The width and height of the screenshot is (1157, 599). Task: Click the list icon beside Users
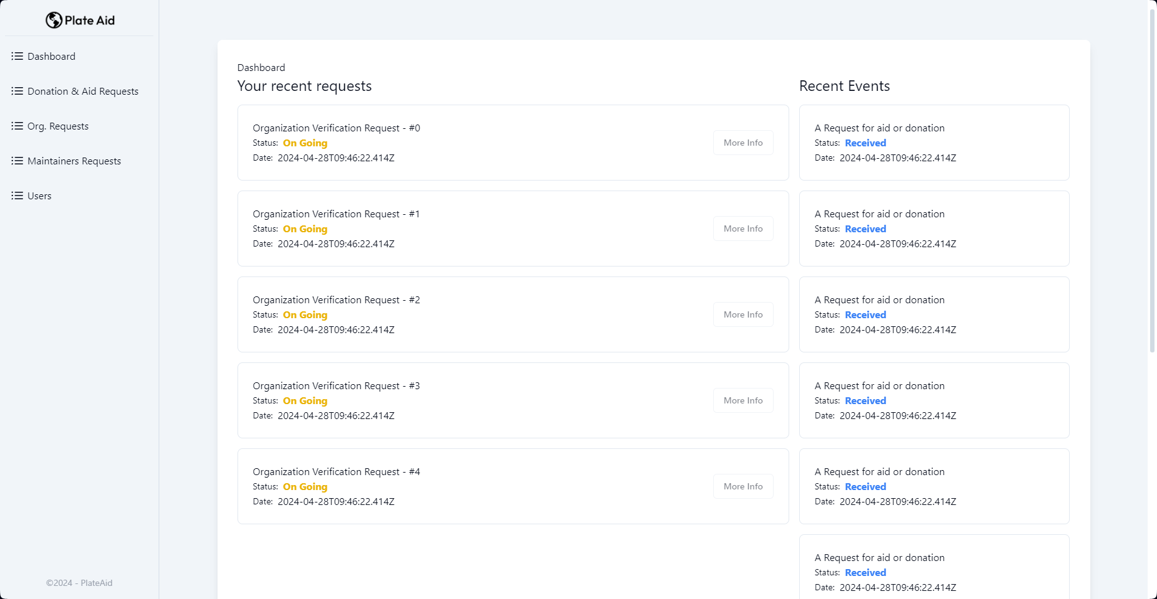pyautogui.click(x=17, y=196)
